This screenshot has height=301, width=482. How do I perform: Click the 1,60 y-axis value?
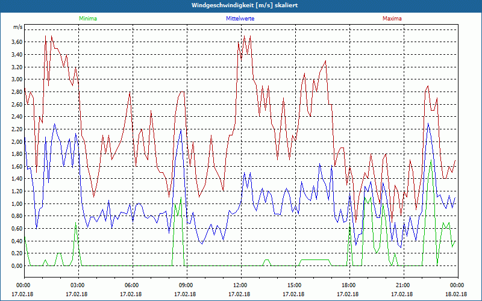point(17,167)
